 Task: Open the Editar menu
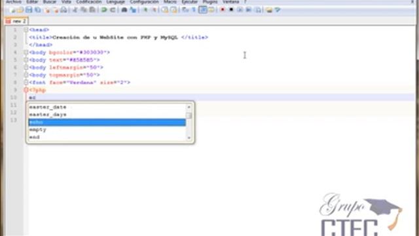32,1
